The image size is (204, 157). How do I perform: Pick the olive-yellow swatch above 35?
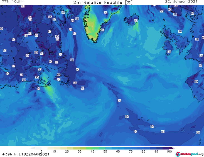[x=77, y=148]
